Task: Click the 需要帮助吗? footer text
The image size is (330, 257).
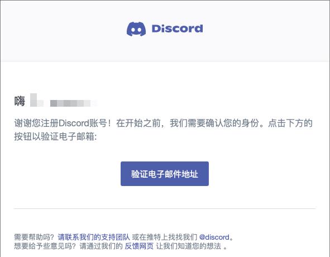Action: coord(35,237)
